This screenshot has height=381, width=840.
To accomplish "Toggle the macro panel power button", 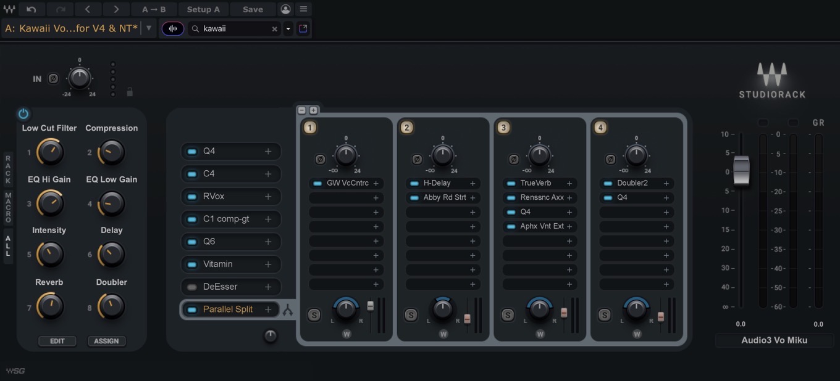I will (23, 113).
